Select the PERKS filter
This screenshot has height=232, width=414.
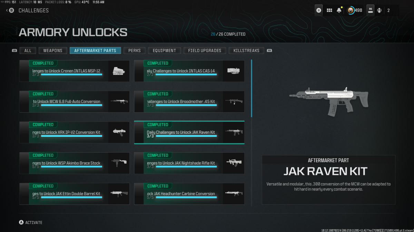[x=134, y=50]
